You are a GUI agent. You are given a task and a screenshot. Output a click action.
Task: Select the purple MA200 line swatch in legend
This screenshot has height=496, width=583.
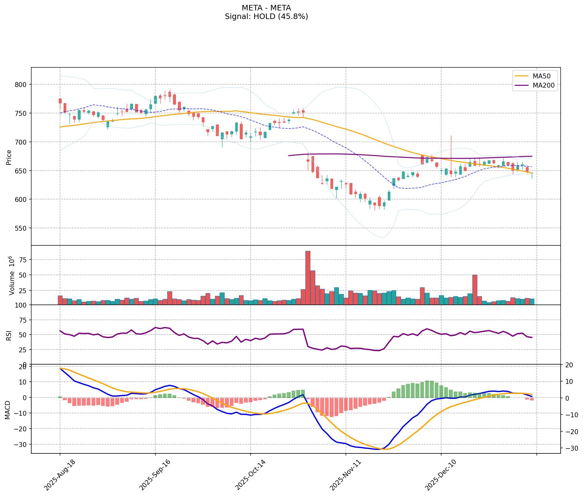pyautogui.click(x=521, y=85)
